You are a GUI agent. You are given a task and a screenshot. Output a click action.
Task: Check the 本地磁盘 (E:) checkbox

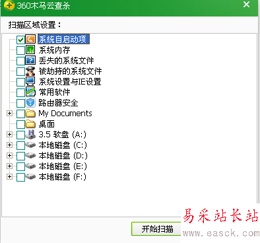(20, 166)
